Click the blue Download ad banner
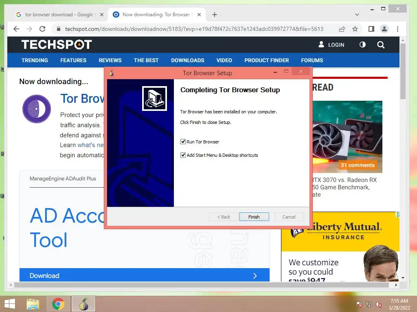Image resolution: width=417 pixels, height=312 pixels. (x=145, y=275)
